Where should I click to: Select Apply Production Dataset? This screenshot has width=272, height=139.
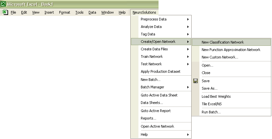click(161, 71)
